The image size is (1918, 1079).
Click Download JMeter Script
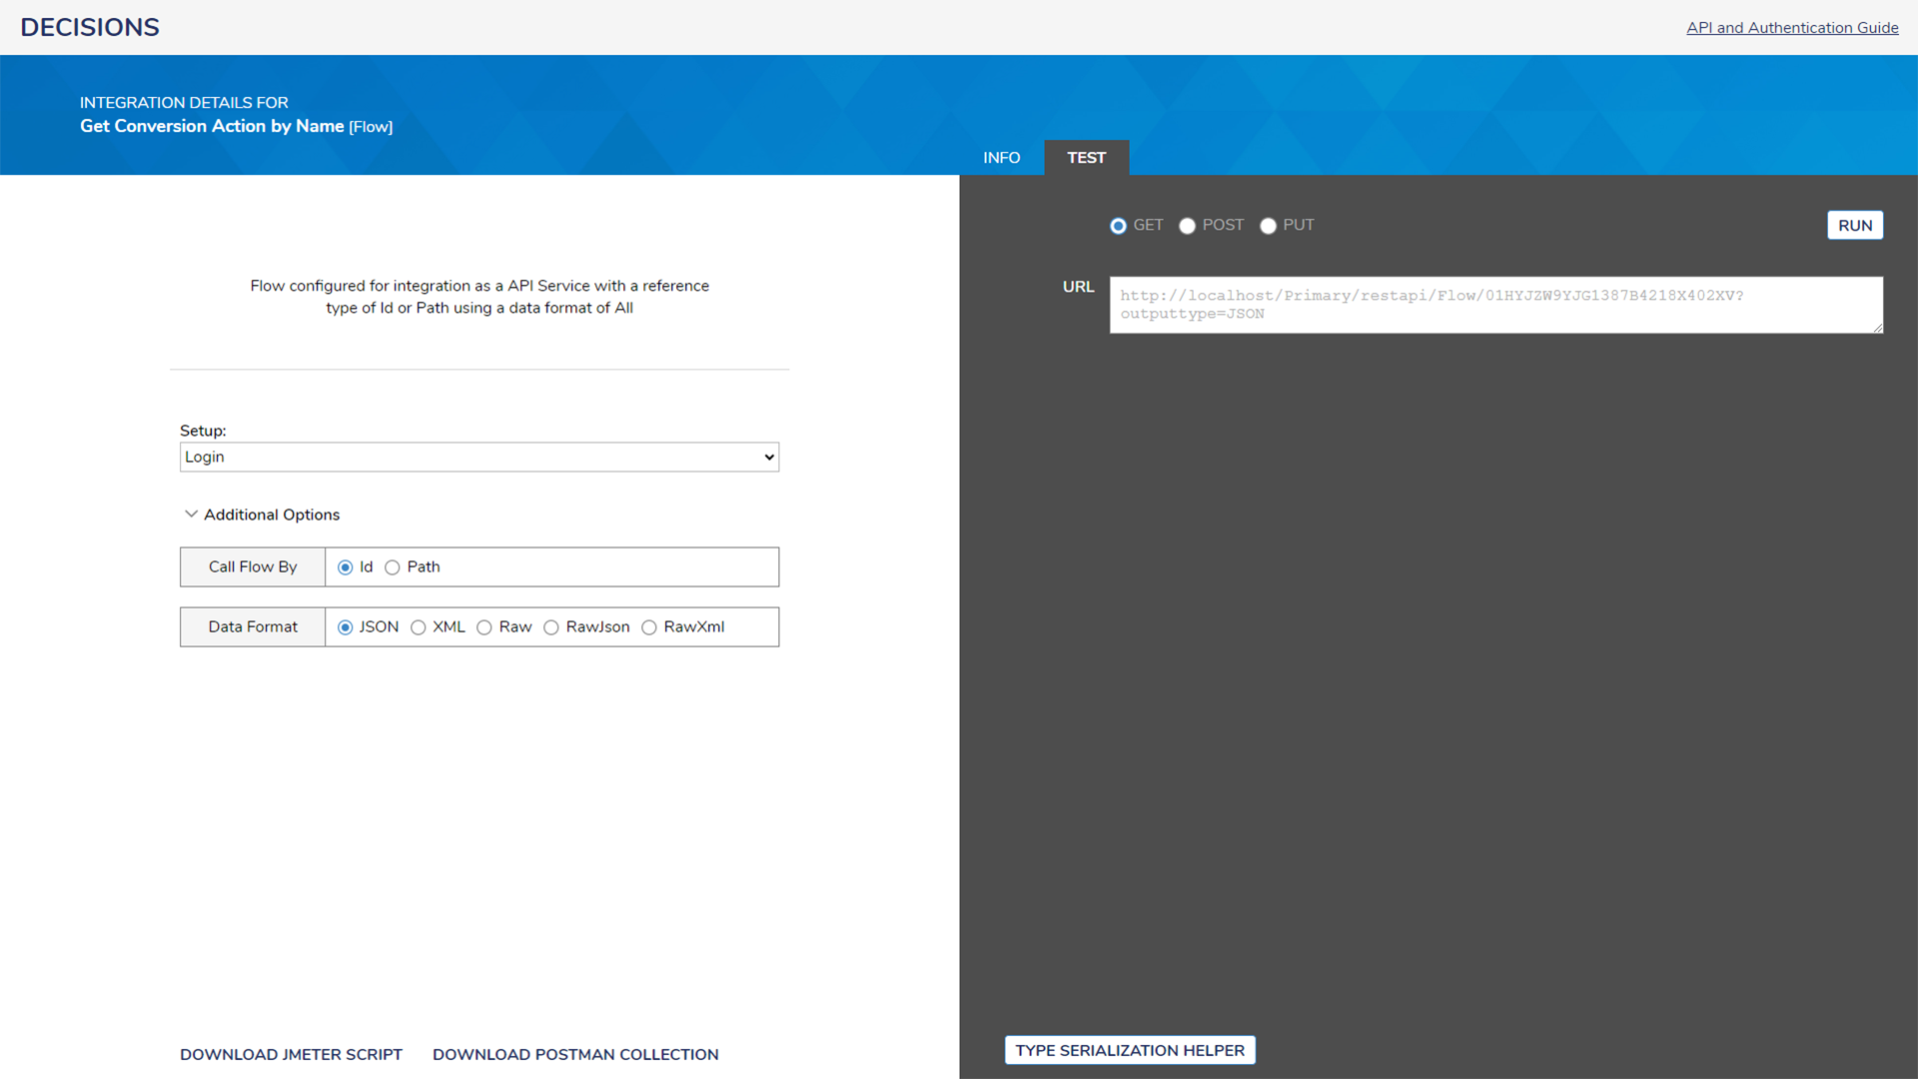click(x=291, y=1054)
